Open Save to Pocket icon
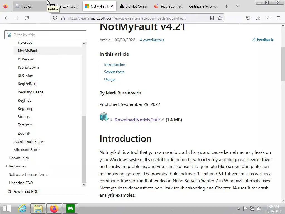Screen dimensions: 285x214 click(x=248, y=18)
